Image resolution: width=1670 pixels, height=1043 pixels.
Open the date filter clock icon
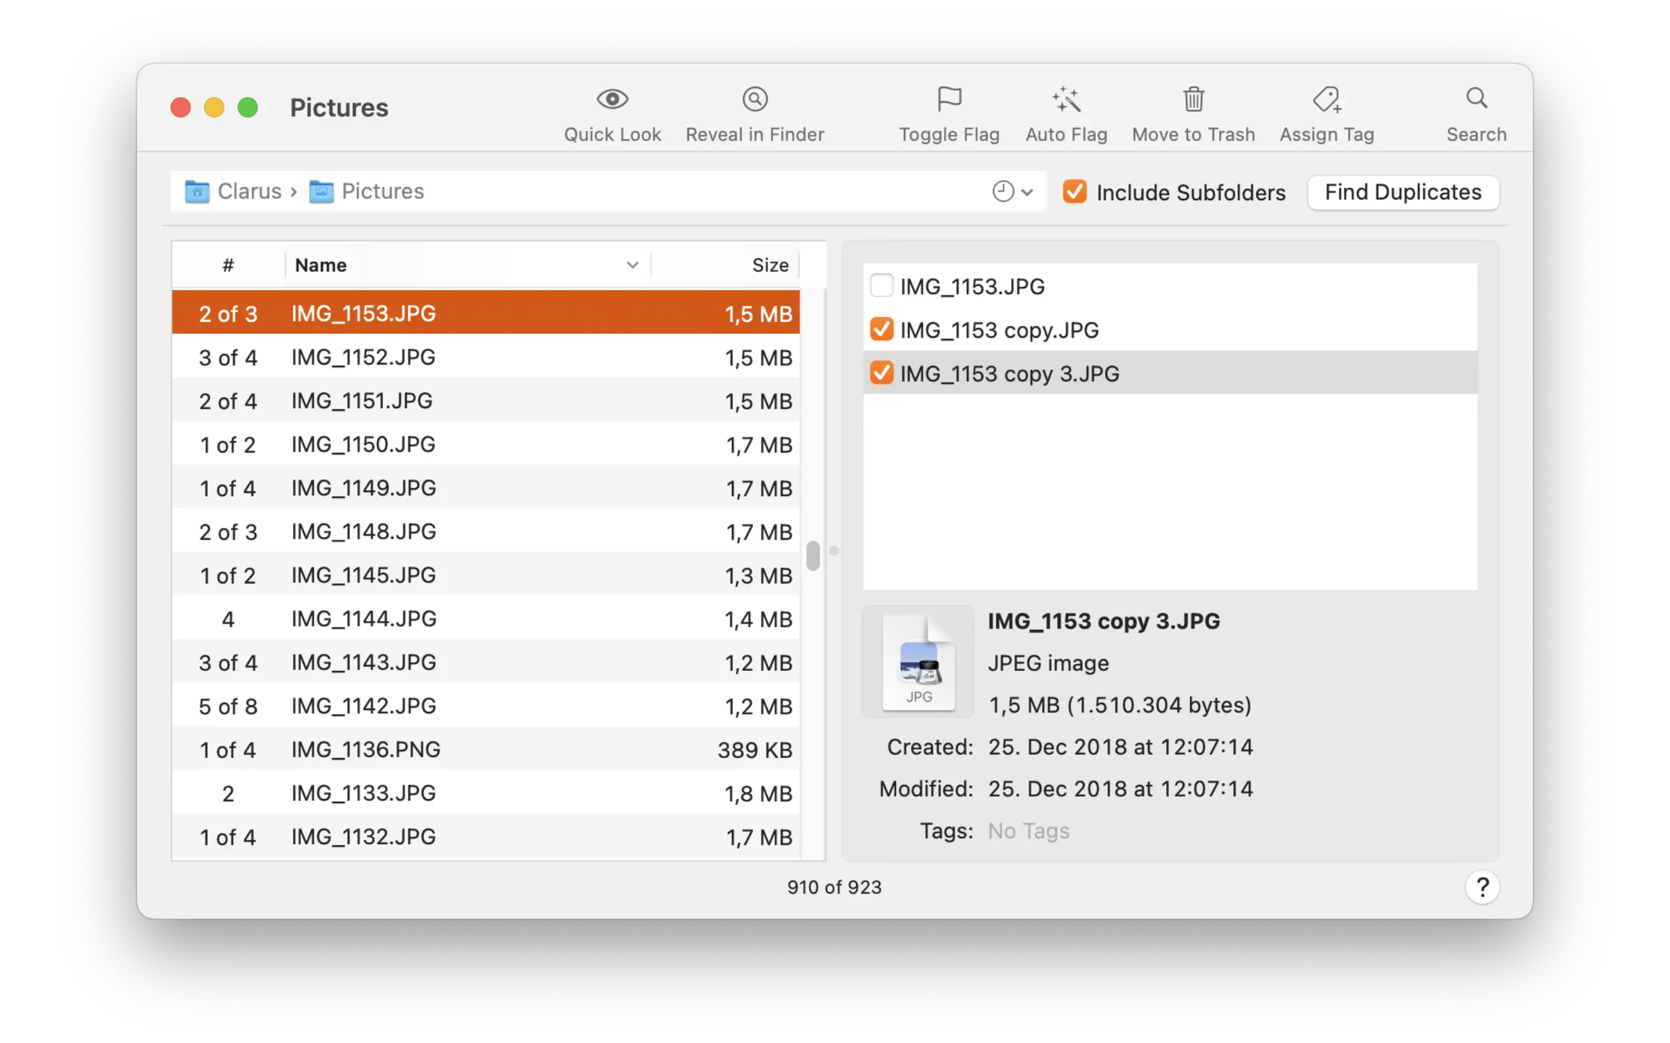[1002, 191]
